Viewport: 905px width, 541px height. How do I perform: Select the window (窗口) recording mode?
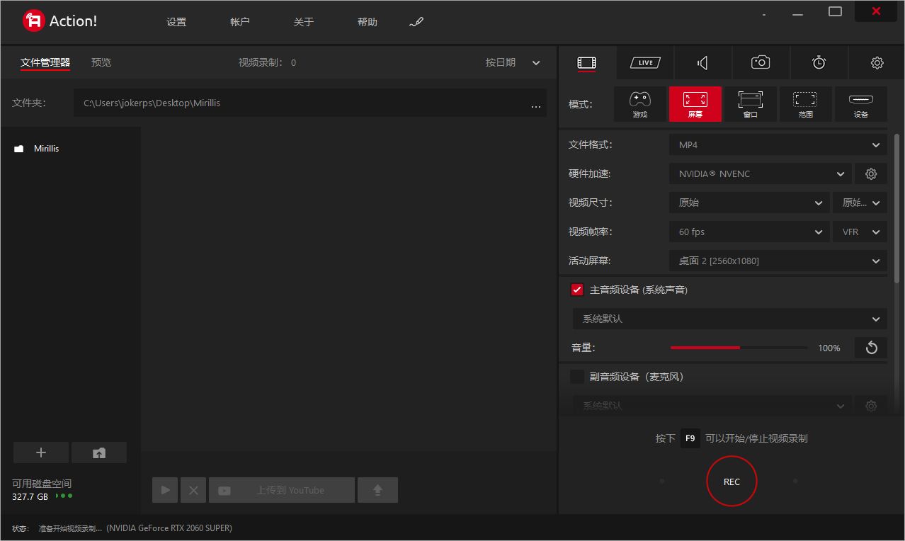[x=750, y=104]
